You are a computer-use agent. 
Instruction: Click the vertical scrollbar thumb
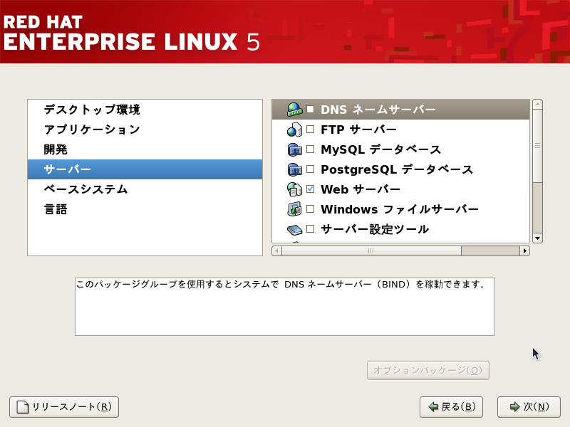pyautogui.click(x=537, y=146)
